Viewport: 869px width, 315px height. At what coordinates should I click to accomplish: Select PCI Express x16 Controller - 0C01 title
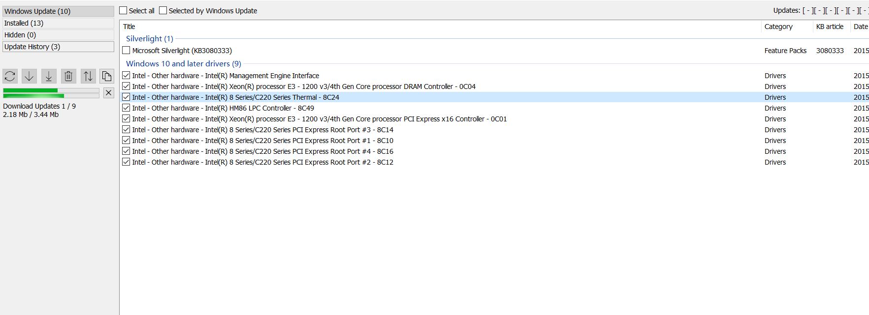(x=320, y=119)
